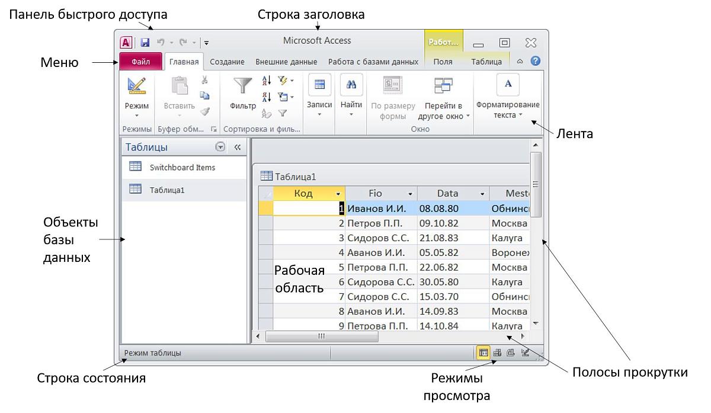Click the horizontal scrollbar right arrow
The image size is (711, 413).
pyautogui.click(x=523, y=337)
